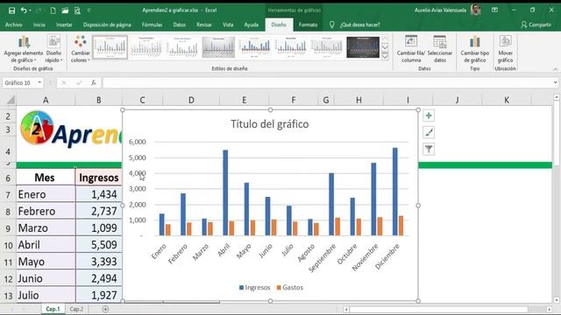Open the quick access toolbar customize dropdown

[89, 10]
